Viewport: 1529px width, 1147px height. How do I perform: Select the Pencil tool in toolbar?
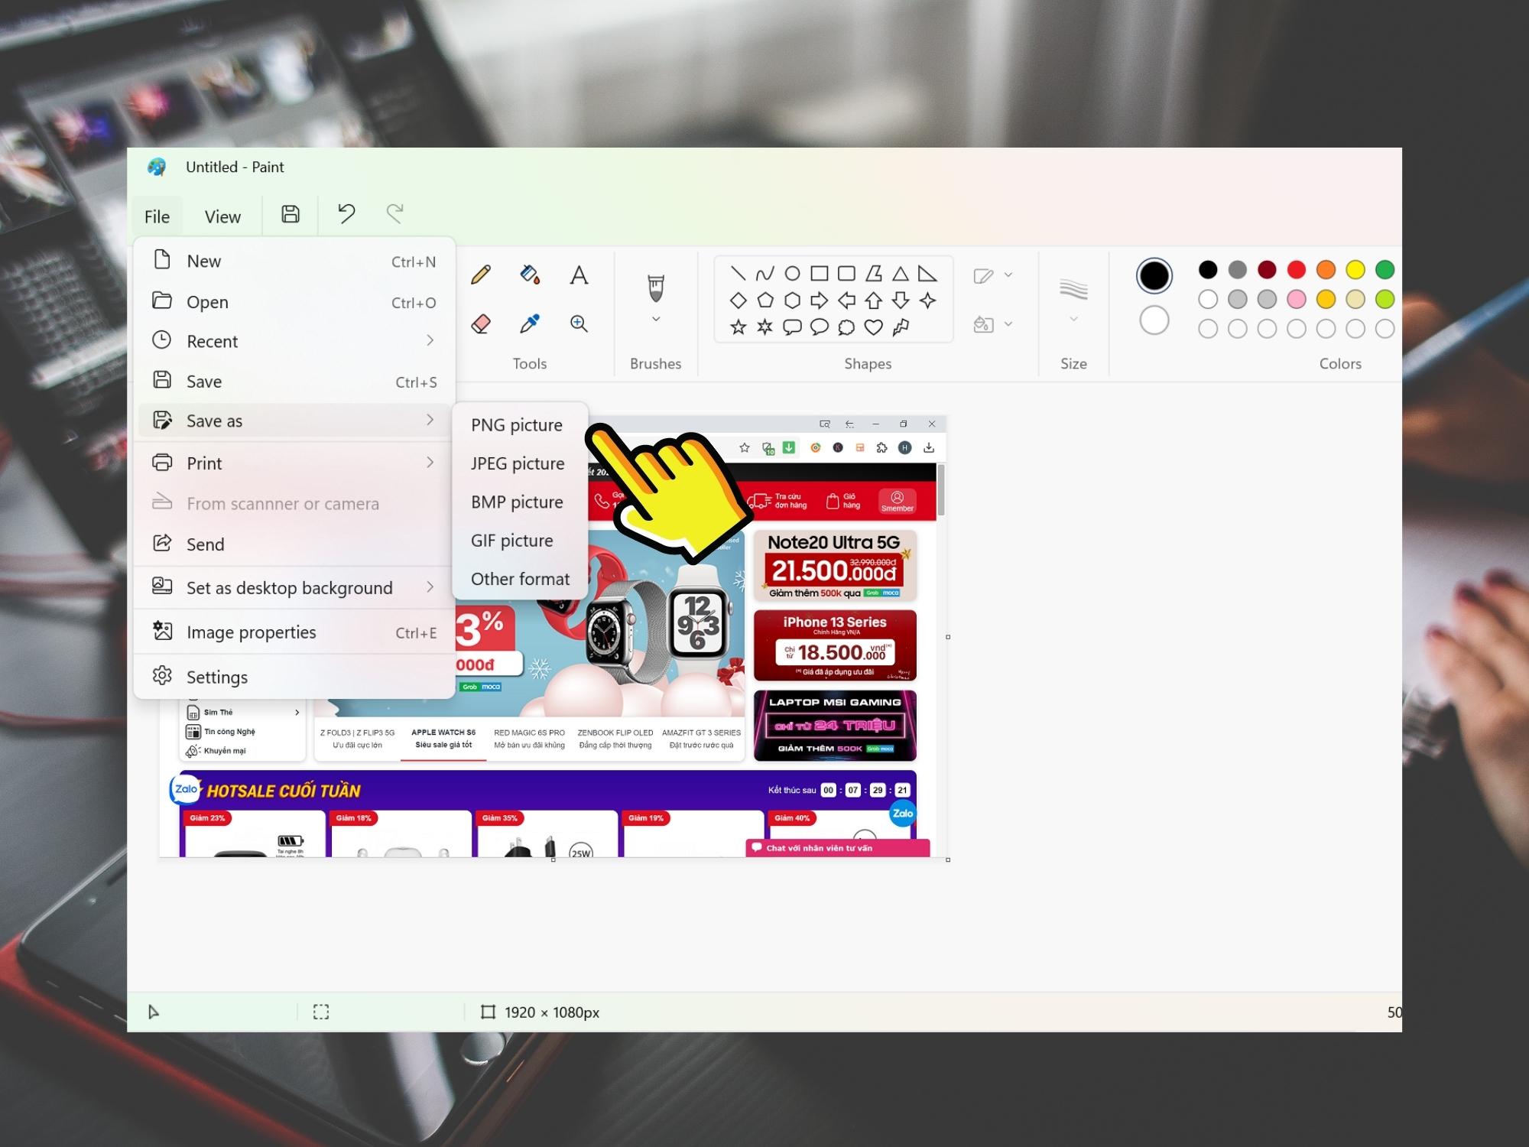pos(480,275)
